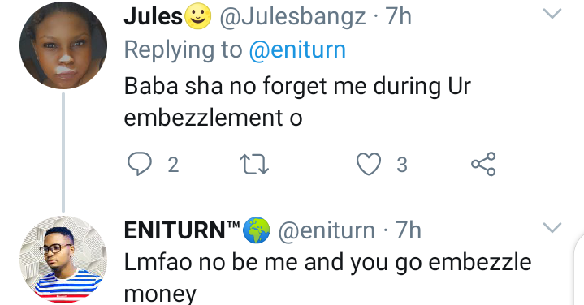584x305 pixels.
Task: View the 3 likes count
Action: [402, 165]
